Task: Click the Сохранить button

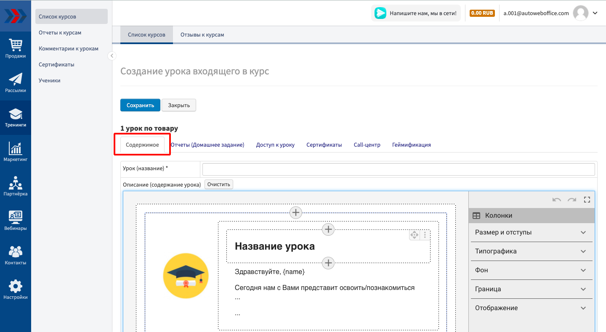Action: tap(140, 105)
